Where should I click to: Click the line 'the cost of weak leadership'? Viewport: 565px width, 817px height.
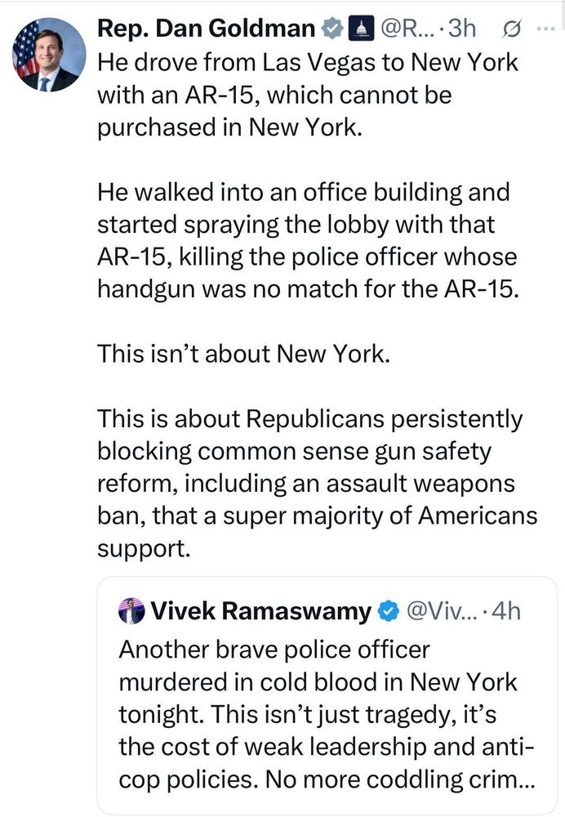click(326, 747)
